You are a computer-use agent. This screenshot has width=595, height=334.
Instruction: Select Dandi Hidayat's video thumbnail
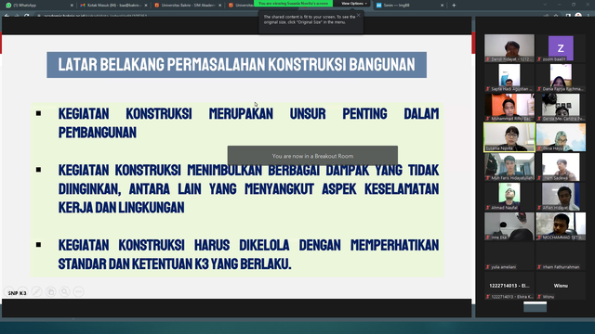coord(509,47)
